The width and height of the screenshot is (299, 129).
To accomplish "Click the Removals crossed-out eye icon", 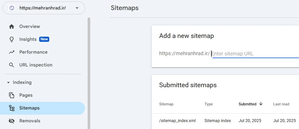I will tap(11, 121).
